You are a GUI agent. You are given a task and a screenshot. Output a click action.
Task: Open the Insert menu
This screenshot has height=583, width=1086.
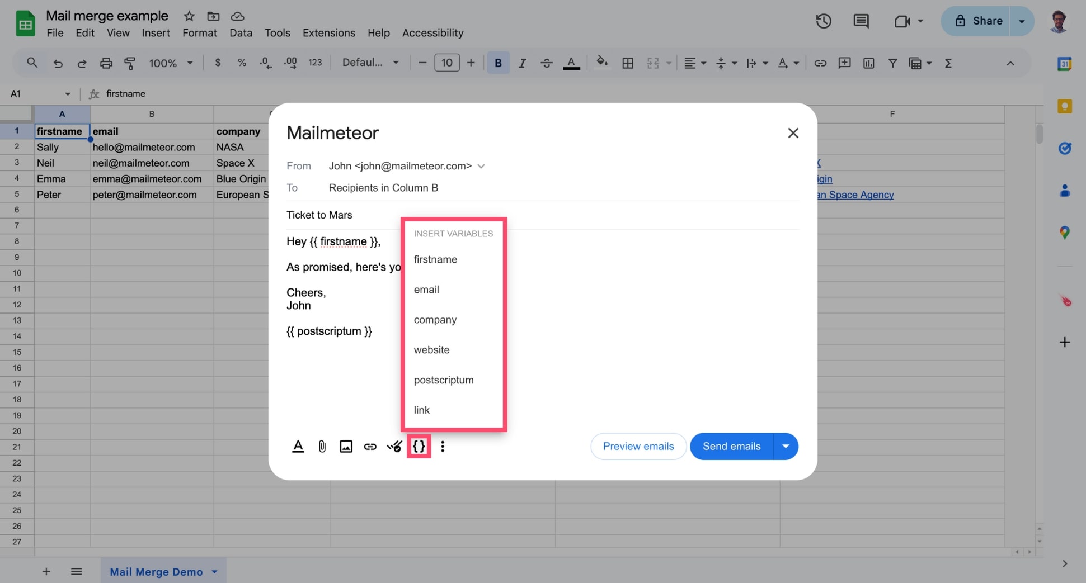[x=156, y=33]
